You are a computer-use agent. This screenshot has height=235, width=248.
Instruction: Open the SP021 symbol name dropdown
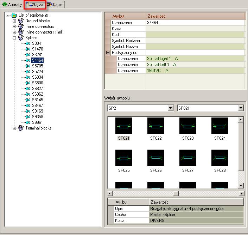click(241, 108)
